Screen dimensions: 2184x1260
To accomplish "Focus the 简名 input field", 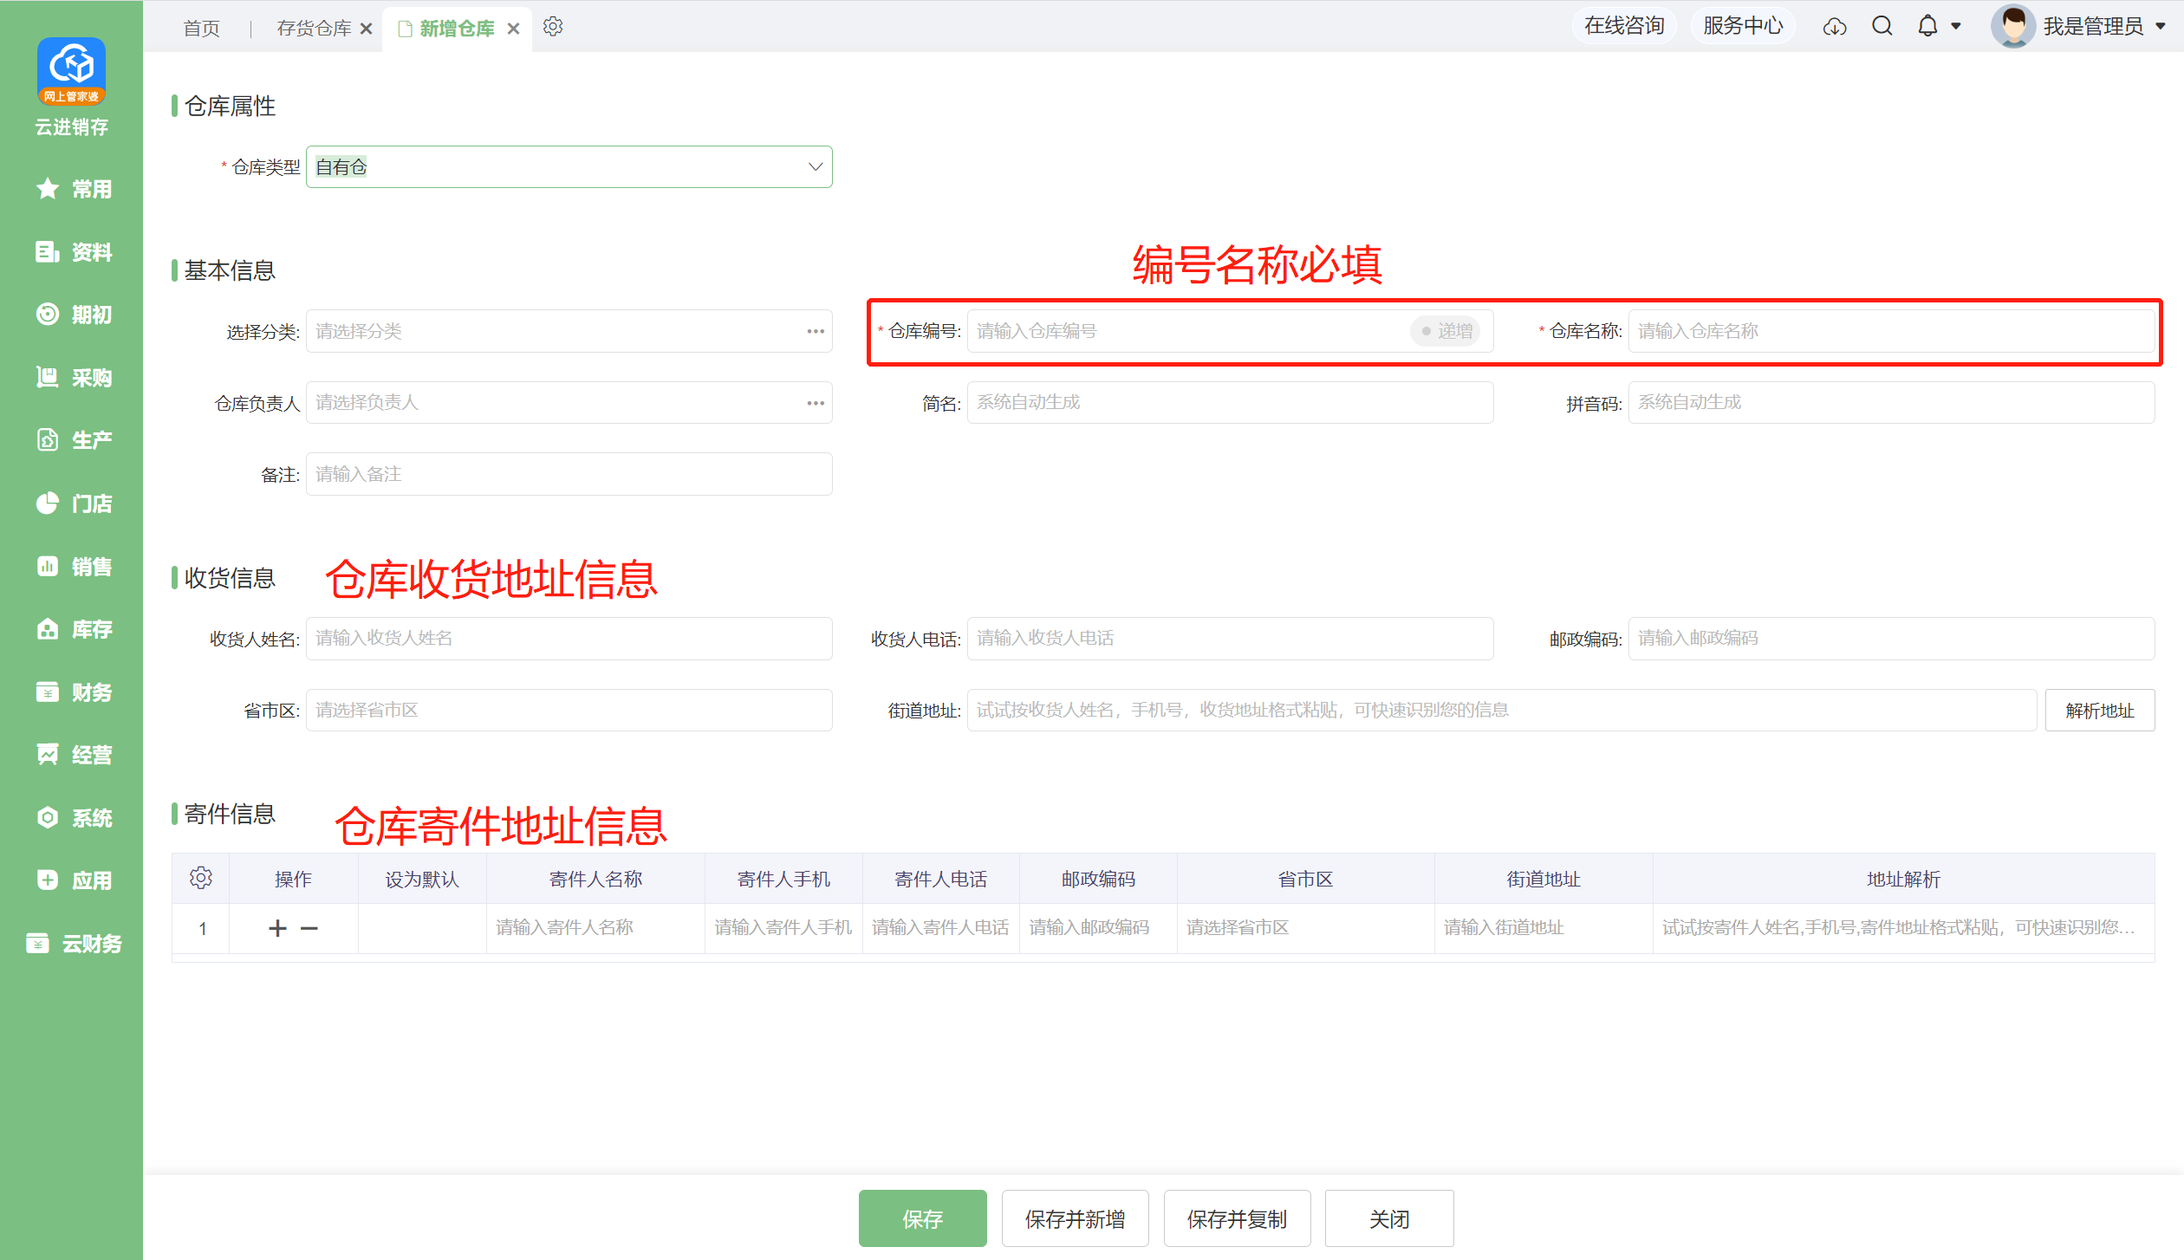I will [1231, 403].
